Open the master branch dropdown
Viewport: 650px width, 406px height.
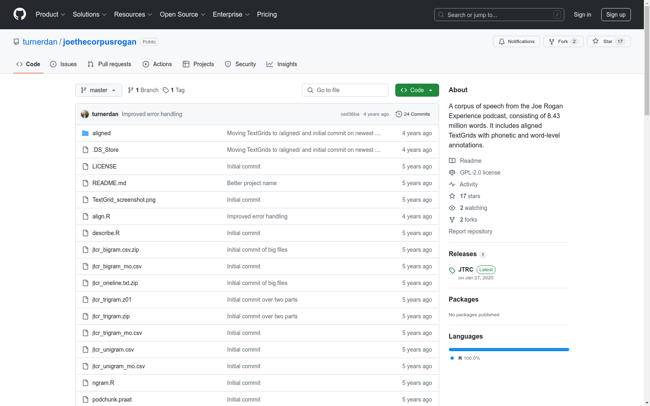(99, 90)
